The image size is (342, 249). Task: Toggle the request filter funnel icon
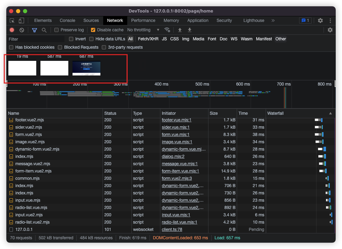coord(35,30)
